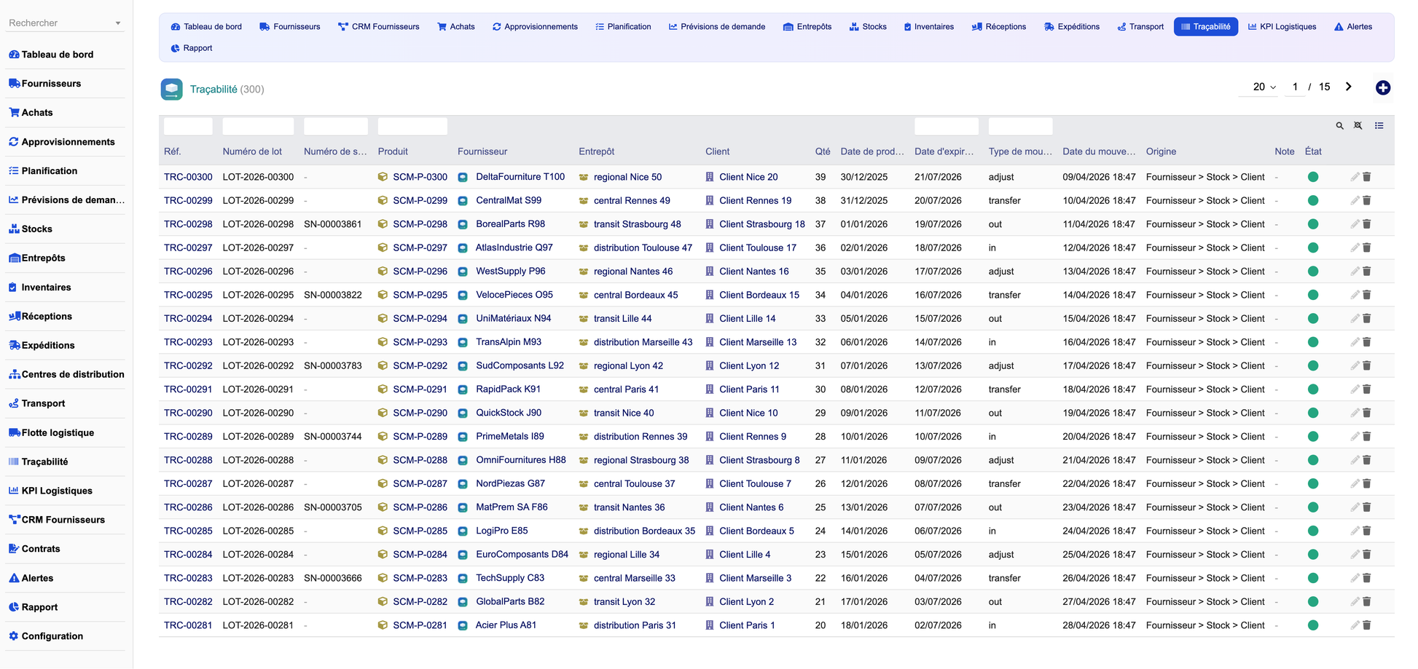The width and height of the screenshot is (1418, 669).
Task: Click the Traçabilité module icon beside title
Action: click(172, 90)
